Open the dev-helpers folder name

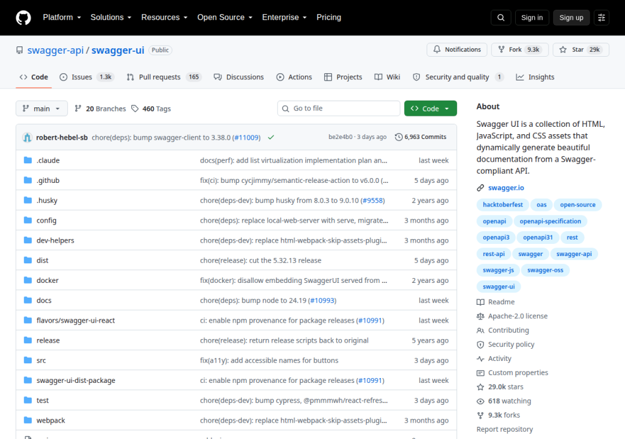pos(56,240)
